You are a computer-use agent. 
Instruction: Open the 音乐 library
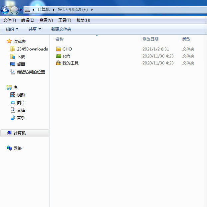(21, 118)
